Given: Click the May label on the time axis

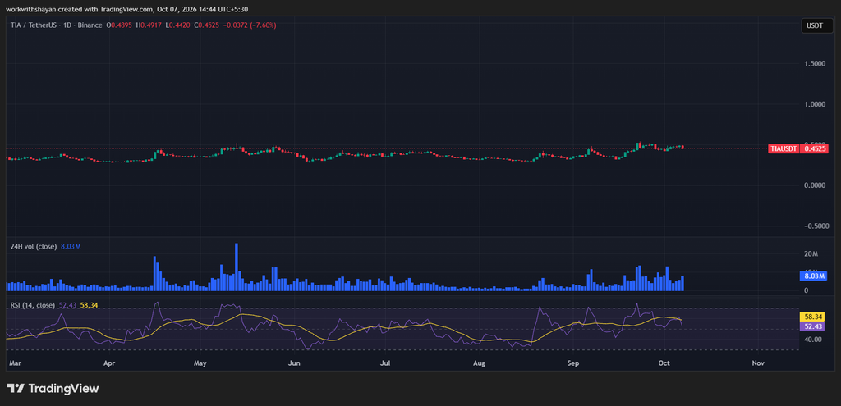Looking at the screenshot, I should click(200, 363).
